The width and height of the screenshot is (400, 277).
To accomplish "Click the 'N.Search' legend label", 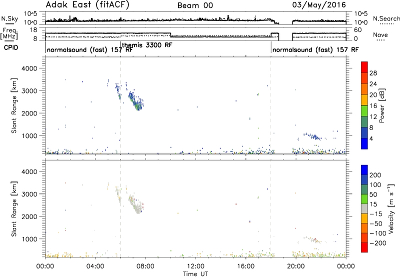I will click(386, 18).
